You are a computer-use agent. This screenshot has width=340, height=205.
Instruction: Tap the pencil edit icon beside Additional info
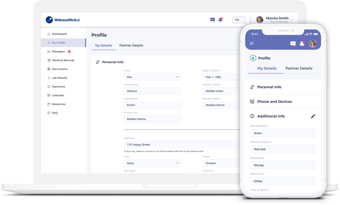coord(313,116)
